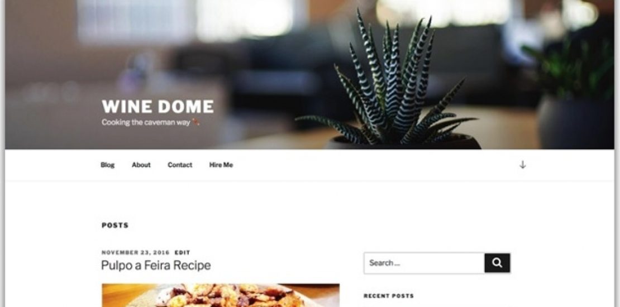Click the small emoji after the tagline
Screen dimensions: 620x307
point(195,122)
